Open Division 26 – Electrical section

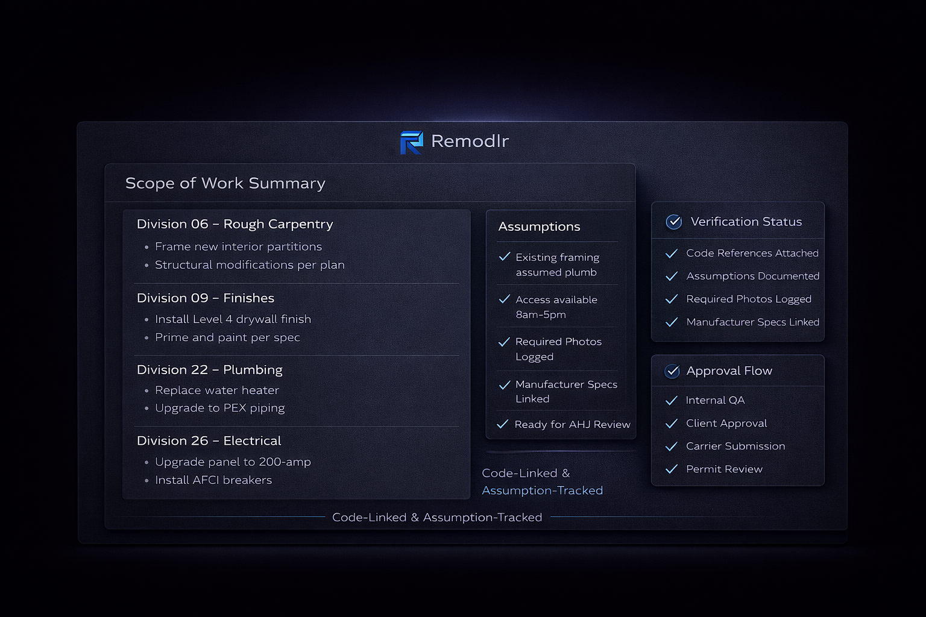coord(209,441)
